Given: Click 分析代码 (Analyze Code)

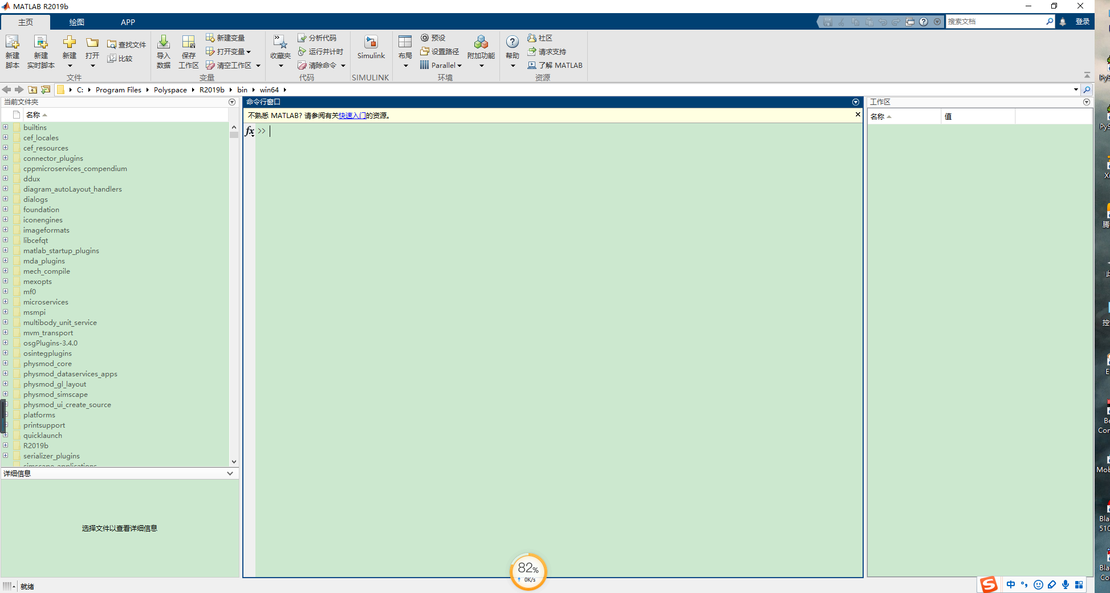Looking at the screenshot, I should [317, 38].
